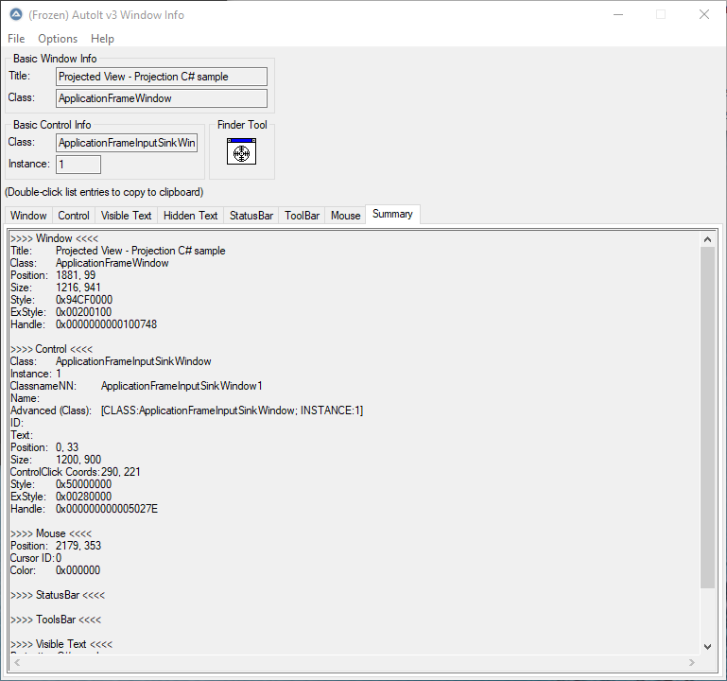Image resolution: width=727 pixels, height=681 pixels.
Task: Click the control Handle 0x000000000005027E
Action: [x=107, y=509]
